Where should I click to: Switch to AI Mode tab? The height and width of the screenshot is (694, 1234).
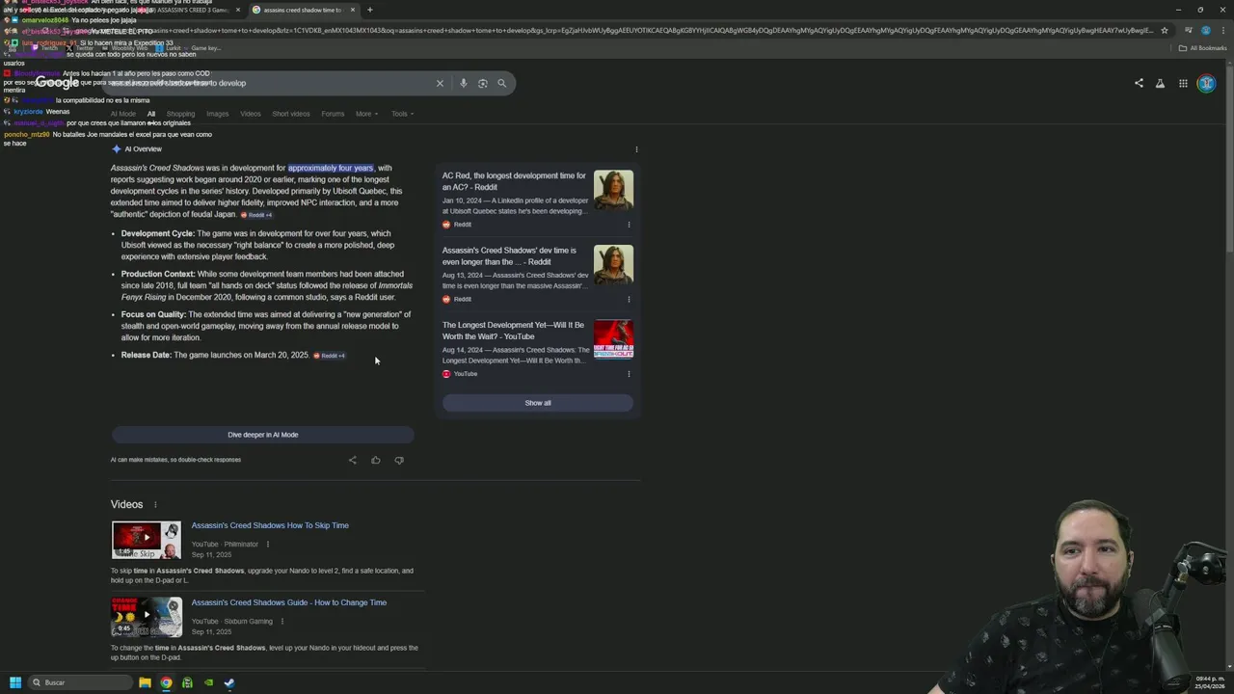[x=122, y=114]
